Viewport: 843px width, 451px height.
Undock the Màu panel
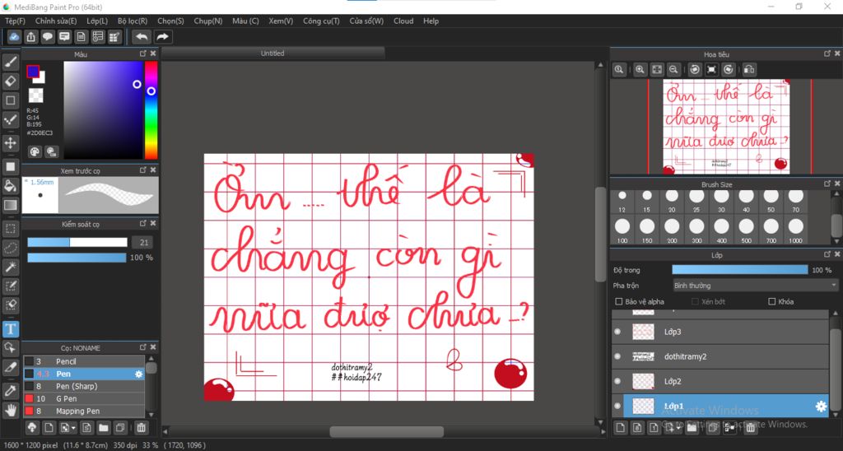pos(143,53)
